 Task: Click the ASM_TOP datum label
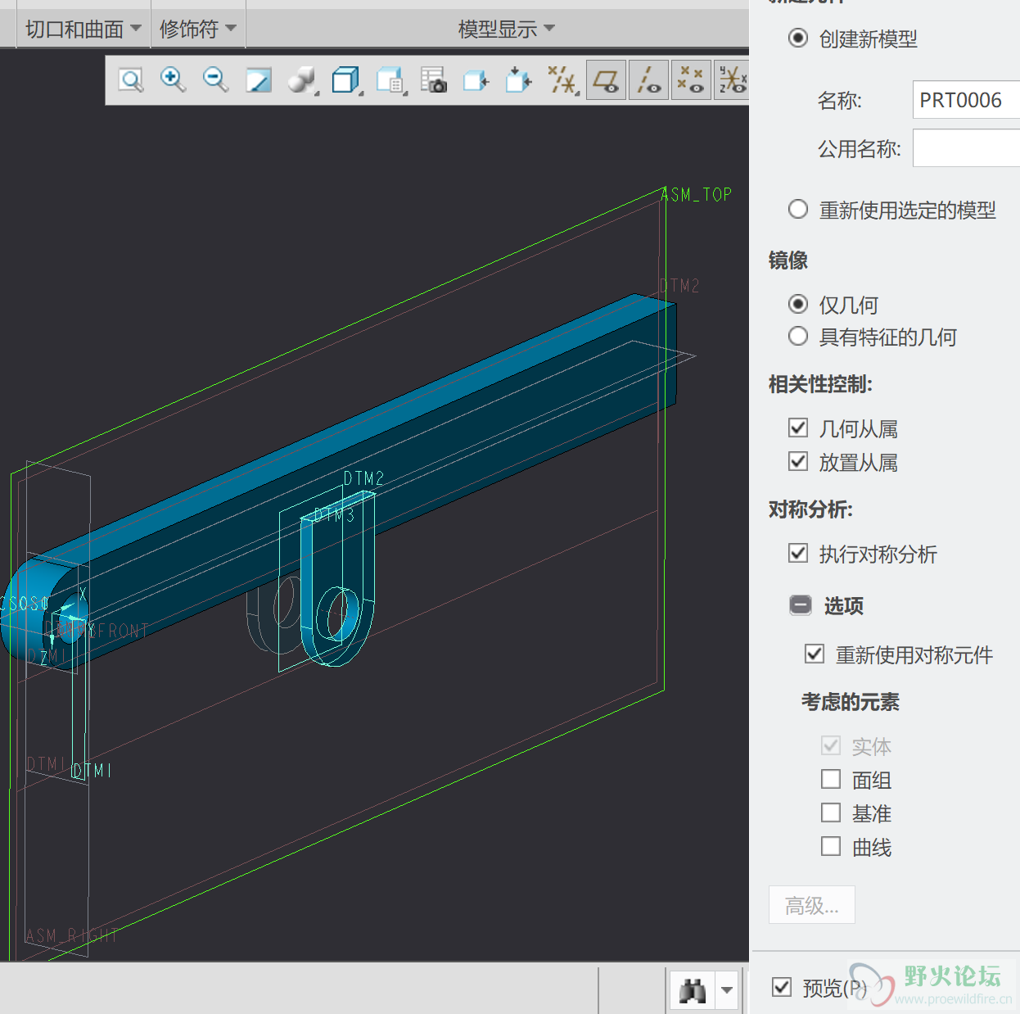point(696,194)
